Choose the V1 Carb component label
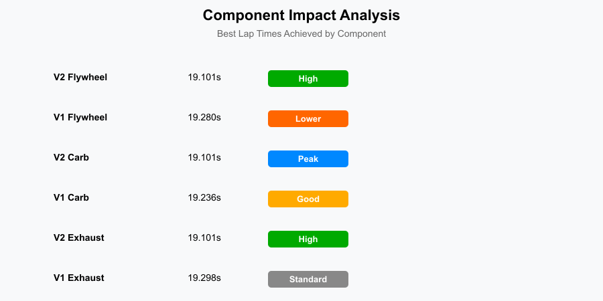 [71, 198]
